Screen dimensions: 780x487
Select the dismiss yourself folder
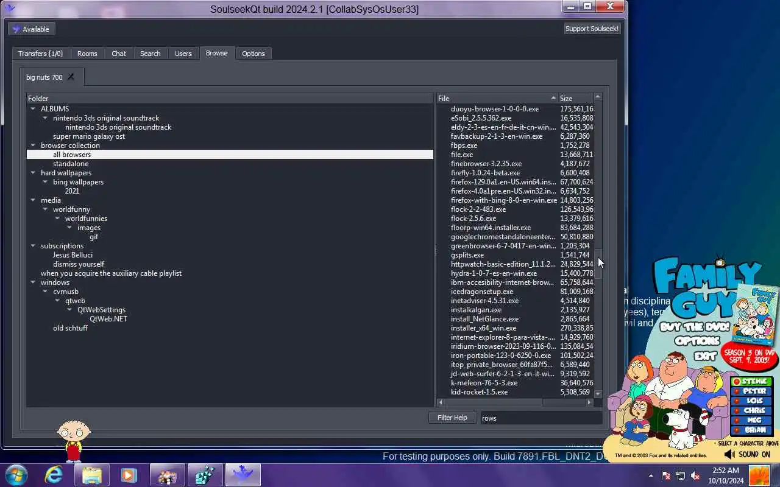pos(79,264)
